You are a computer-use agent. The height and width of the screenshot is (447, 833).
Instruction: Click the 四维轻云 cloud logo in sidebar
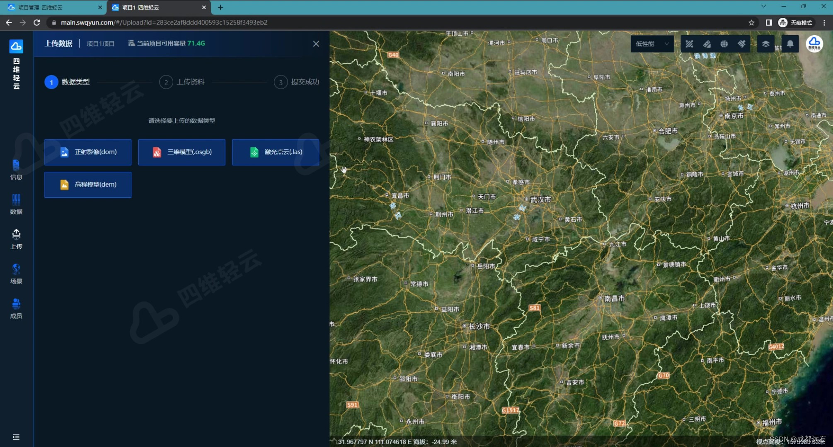click(x=16, y=46)
